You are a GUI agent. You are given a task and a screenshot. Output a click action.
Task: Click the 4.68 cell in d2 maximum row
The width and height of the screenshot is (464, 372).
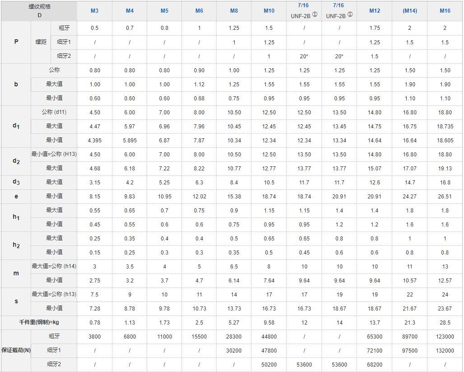pos(95,168)
